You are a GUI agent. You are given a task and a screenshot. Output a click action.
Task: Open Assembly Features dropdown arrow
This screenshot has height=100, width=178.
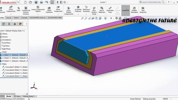[78, 14]
